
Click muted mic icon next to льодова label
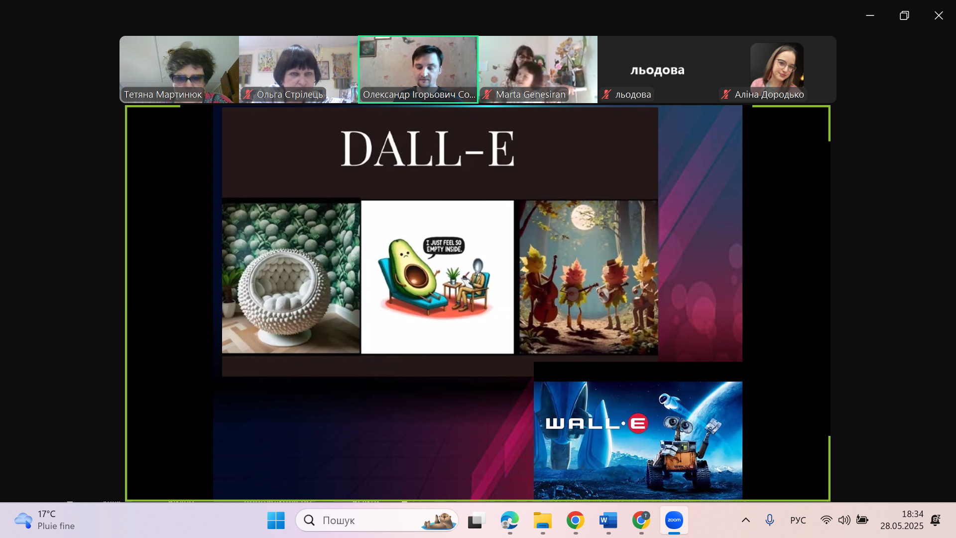pos(606,94)
